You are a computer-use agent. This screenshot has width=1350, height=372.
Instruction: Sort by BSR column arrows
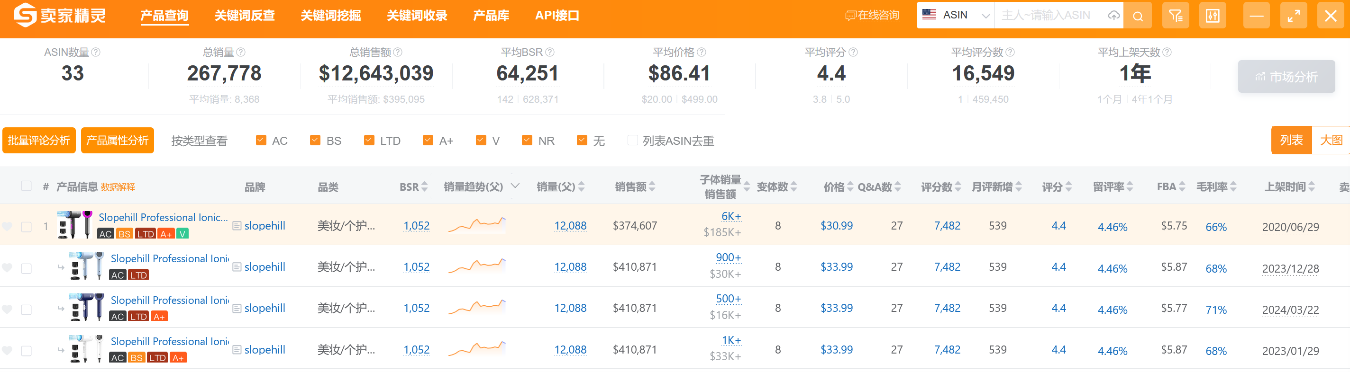tap(425, 187)
